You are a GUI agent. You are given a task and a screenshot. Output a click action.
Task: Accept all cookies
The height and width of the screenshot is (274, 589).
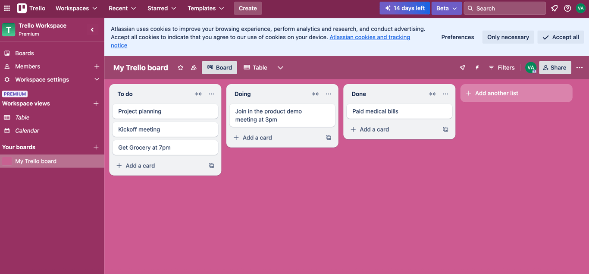coord(561,37)
